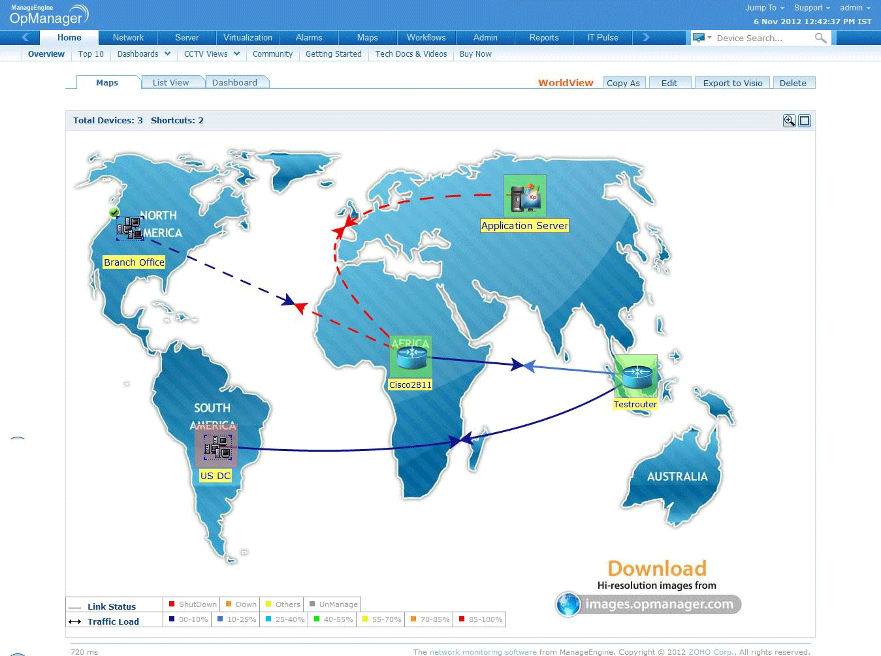
Task: Click the Shortcuts: 2 text
Action: pos(177,121)
